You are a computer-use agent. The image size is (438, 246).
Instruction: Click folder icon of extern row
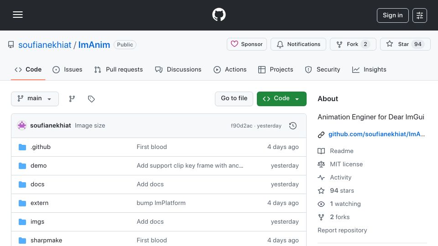(x=22, y=203)
